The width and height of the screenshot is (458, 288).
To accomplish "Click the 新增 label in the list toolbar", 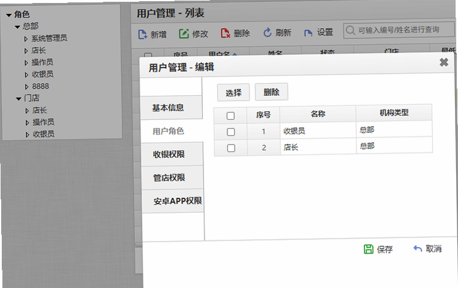I will coord(159,34).
